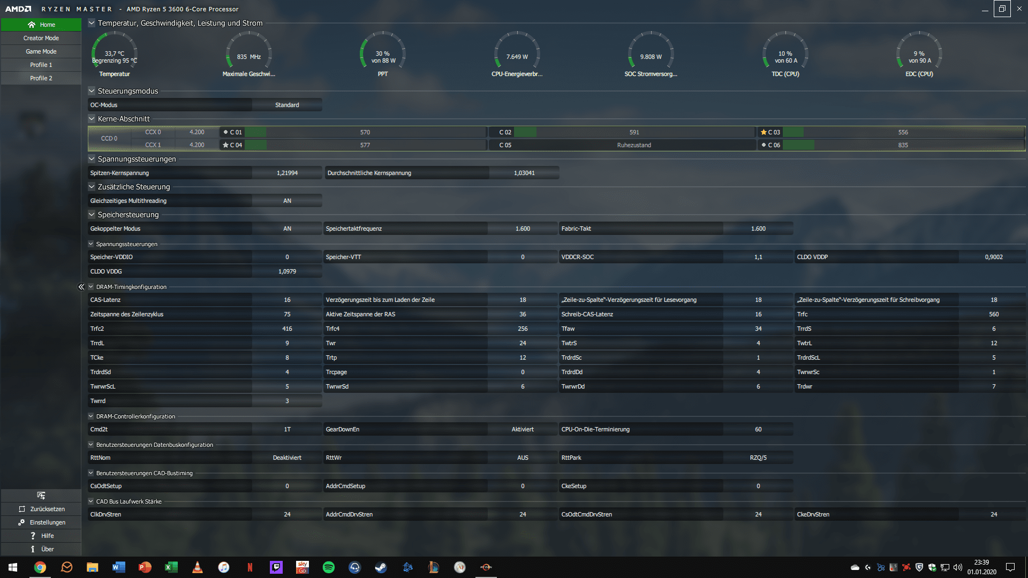Launch VLC media player from the taskbar

pos(198,567)
